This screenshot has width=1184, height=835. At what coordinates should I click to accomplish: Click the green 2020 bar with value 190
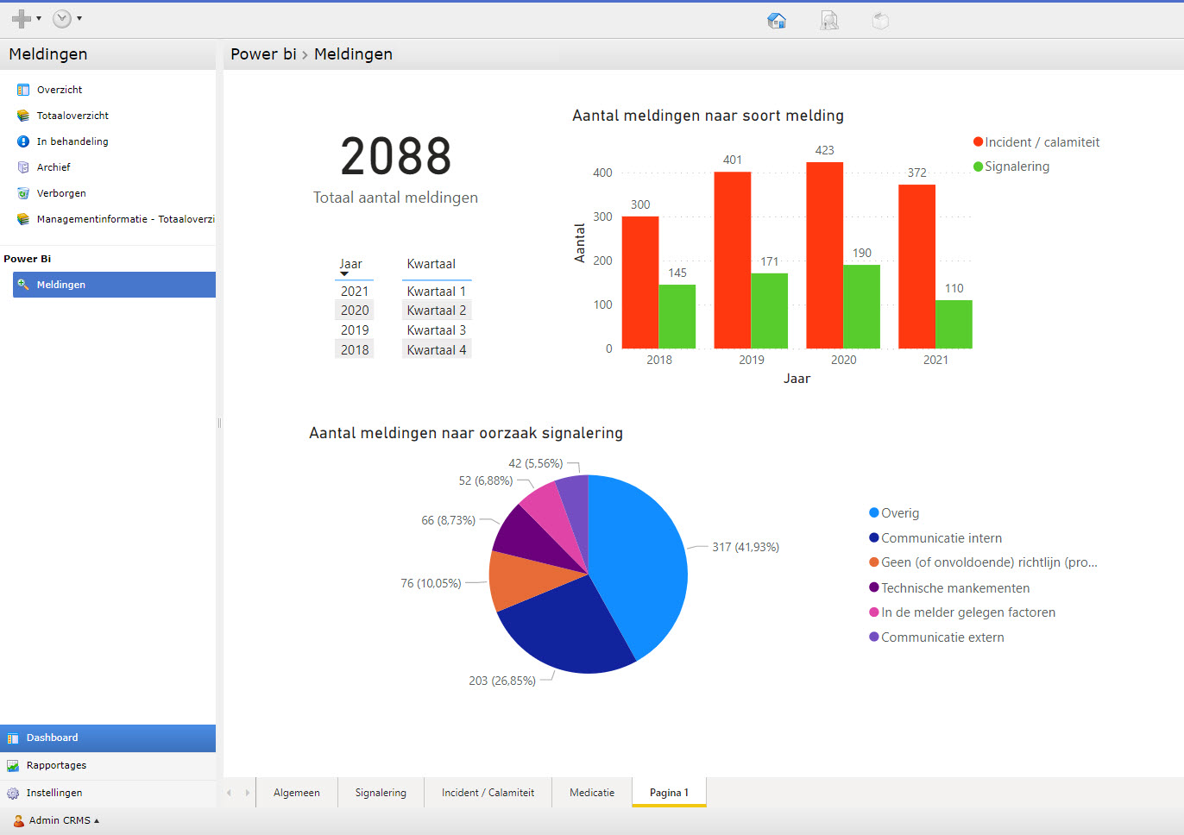click(x=862, y=306)
